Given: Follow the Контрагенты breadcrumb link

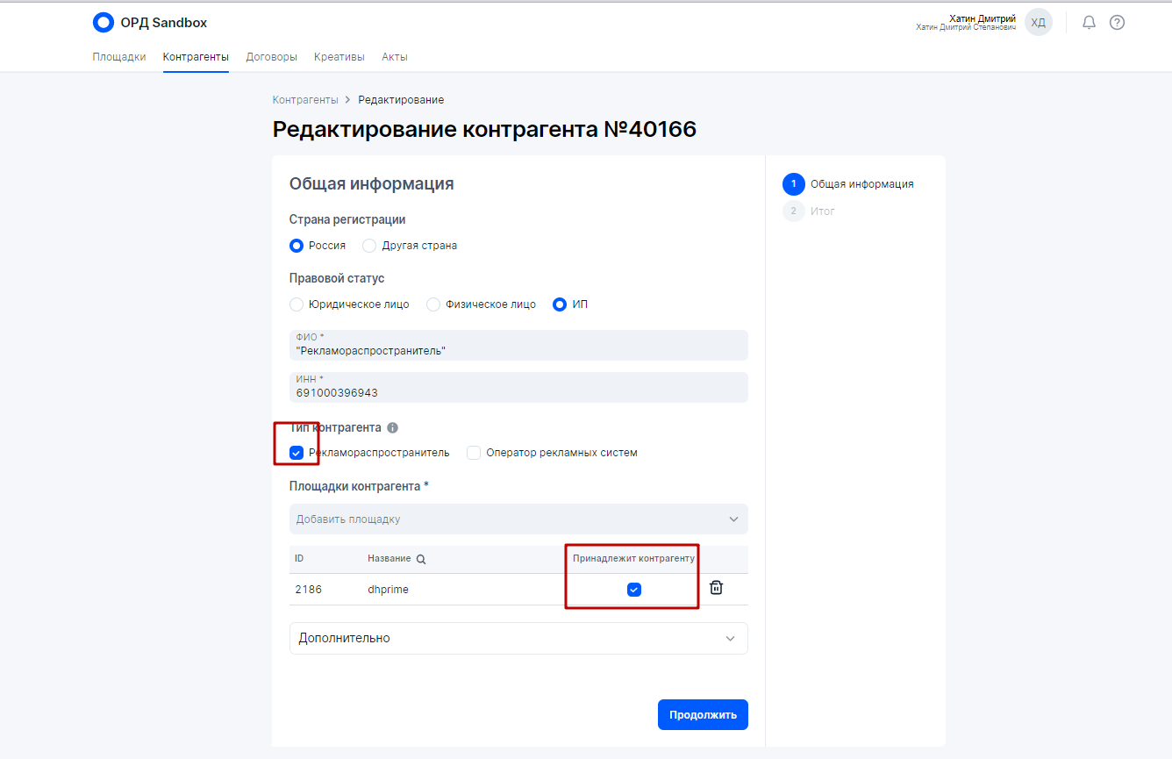Looking at the screenshot, I should [305, 100].
